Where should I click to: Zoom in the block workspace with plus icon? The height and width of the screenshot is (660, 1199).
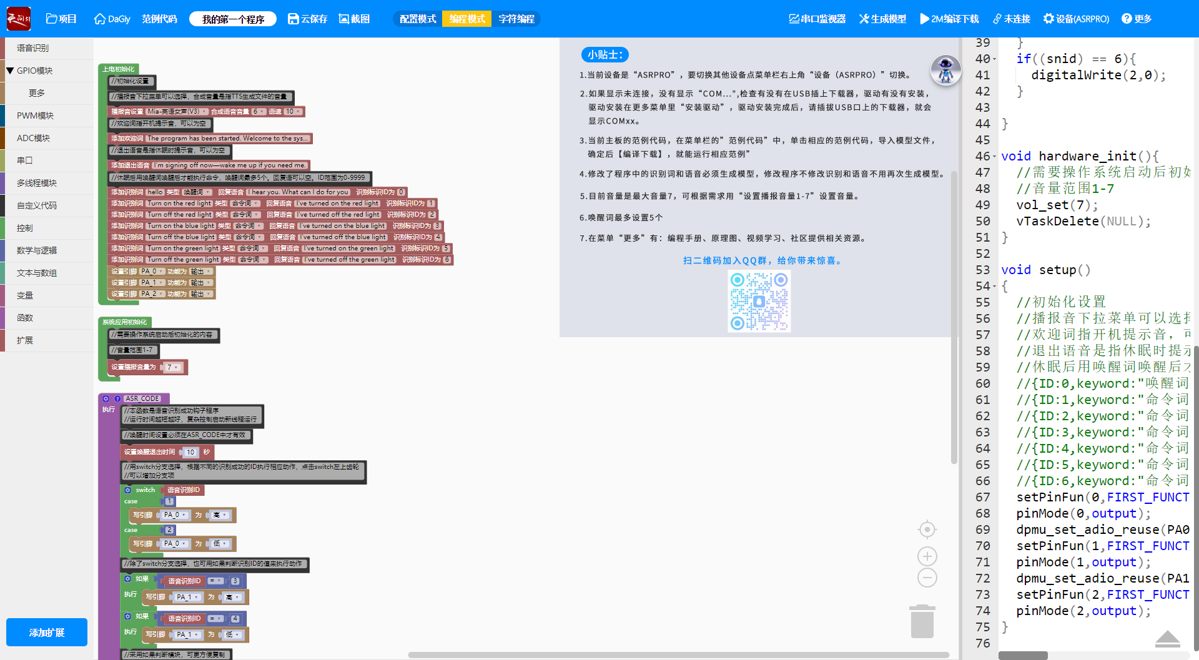pos(927,556)
